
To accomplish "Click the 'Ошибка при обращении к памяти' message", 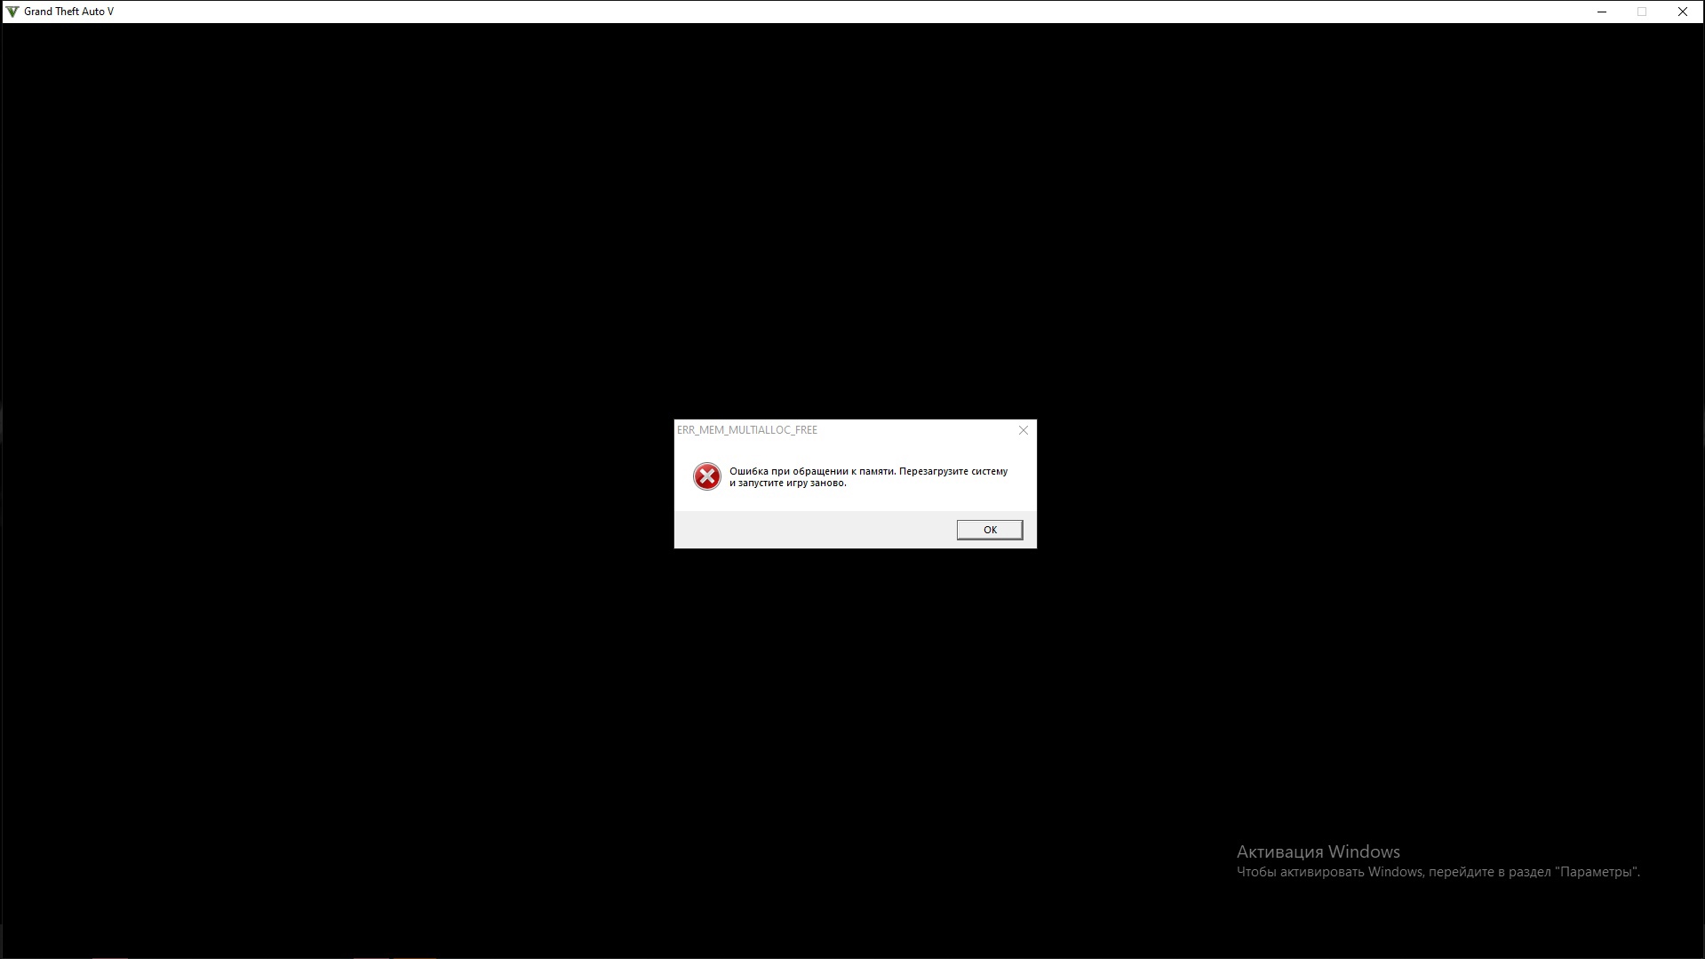I will 868,477.
